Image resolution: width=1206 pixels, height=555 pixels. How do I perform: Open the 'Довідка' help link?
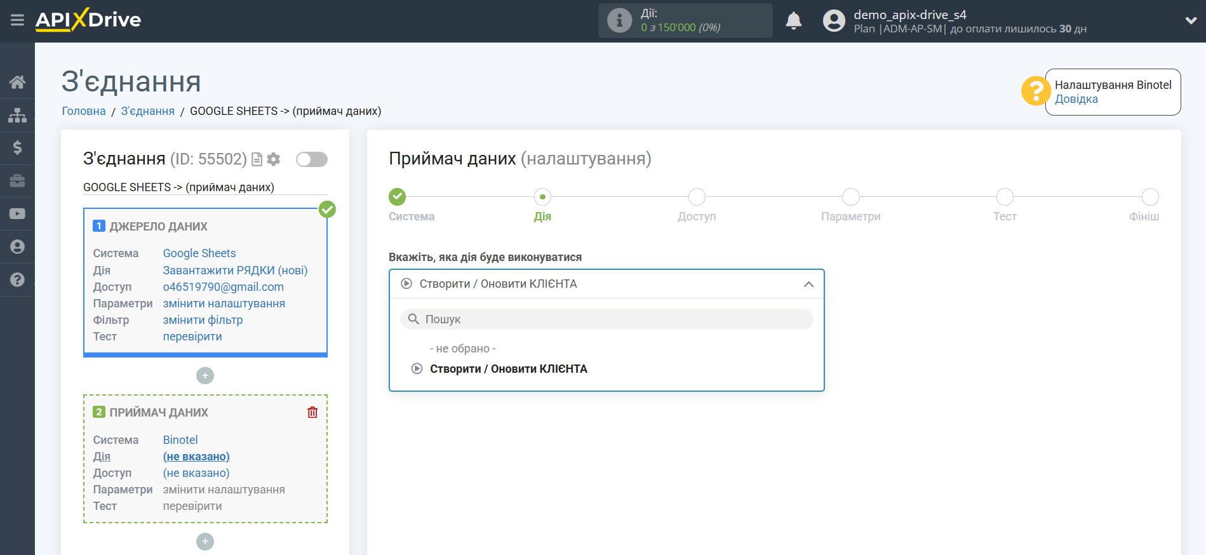click(1076, 99)
